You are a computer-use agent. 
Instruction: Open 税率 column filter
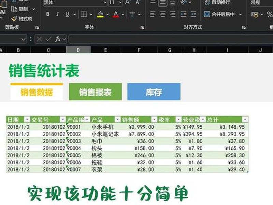tap(178, 120)
